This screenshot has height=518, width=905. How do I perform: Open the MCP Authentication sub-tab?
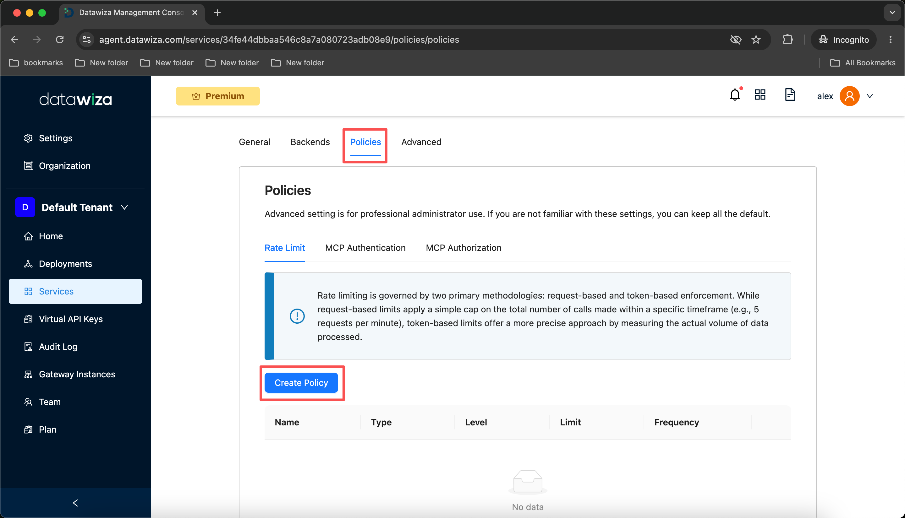tap(365, 248)
